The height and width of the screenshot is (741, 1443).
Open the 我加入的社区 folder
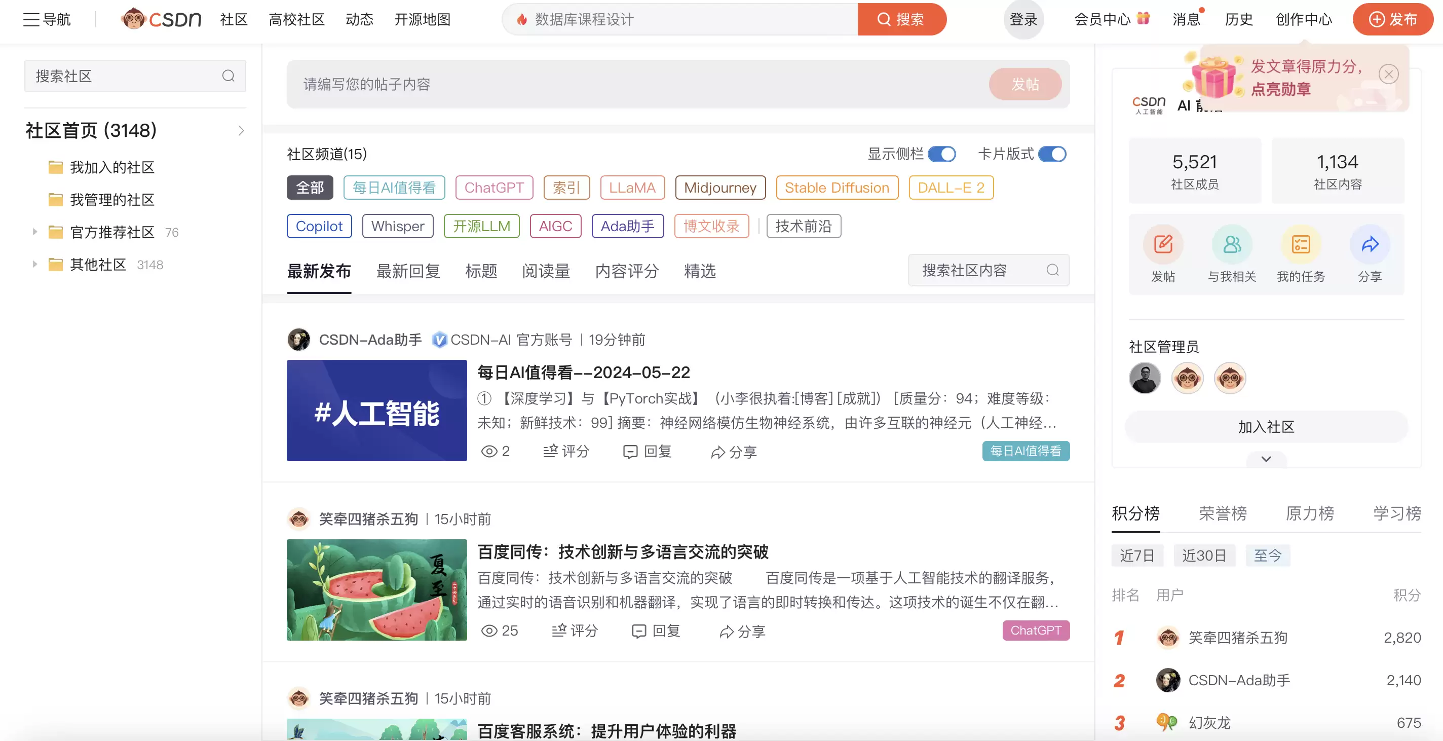point(101,167)
